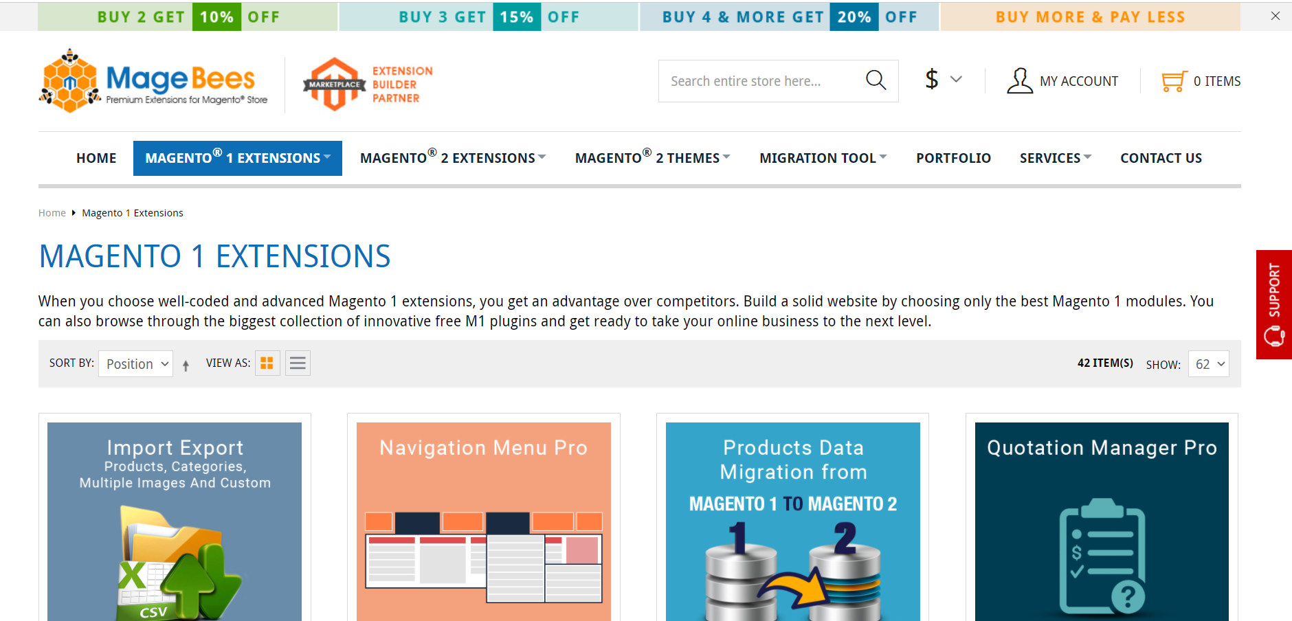
Task: Go to the Home menu item
Action: 96,158
